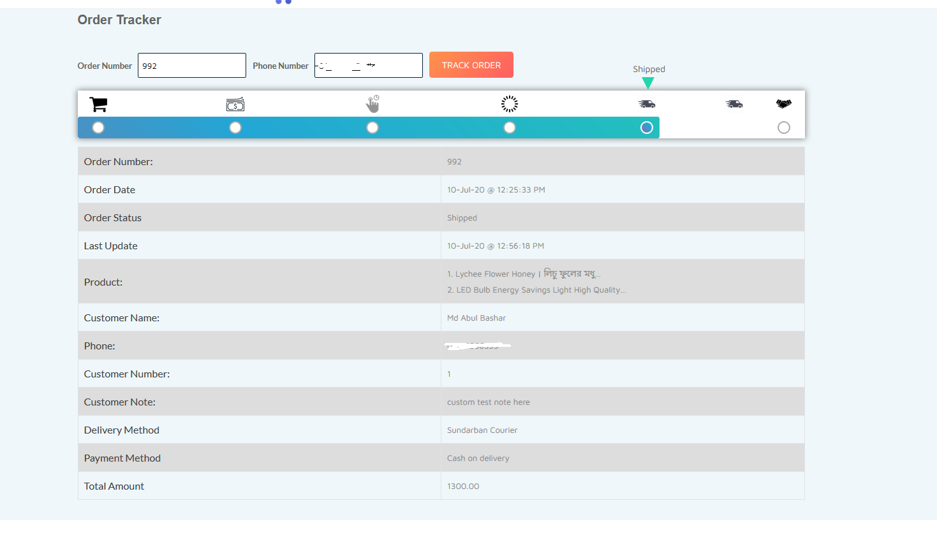Click the shopping cart stage icon
The image size is (937, 533).
point(98,104)
